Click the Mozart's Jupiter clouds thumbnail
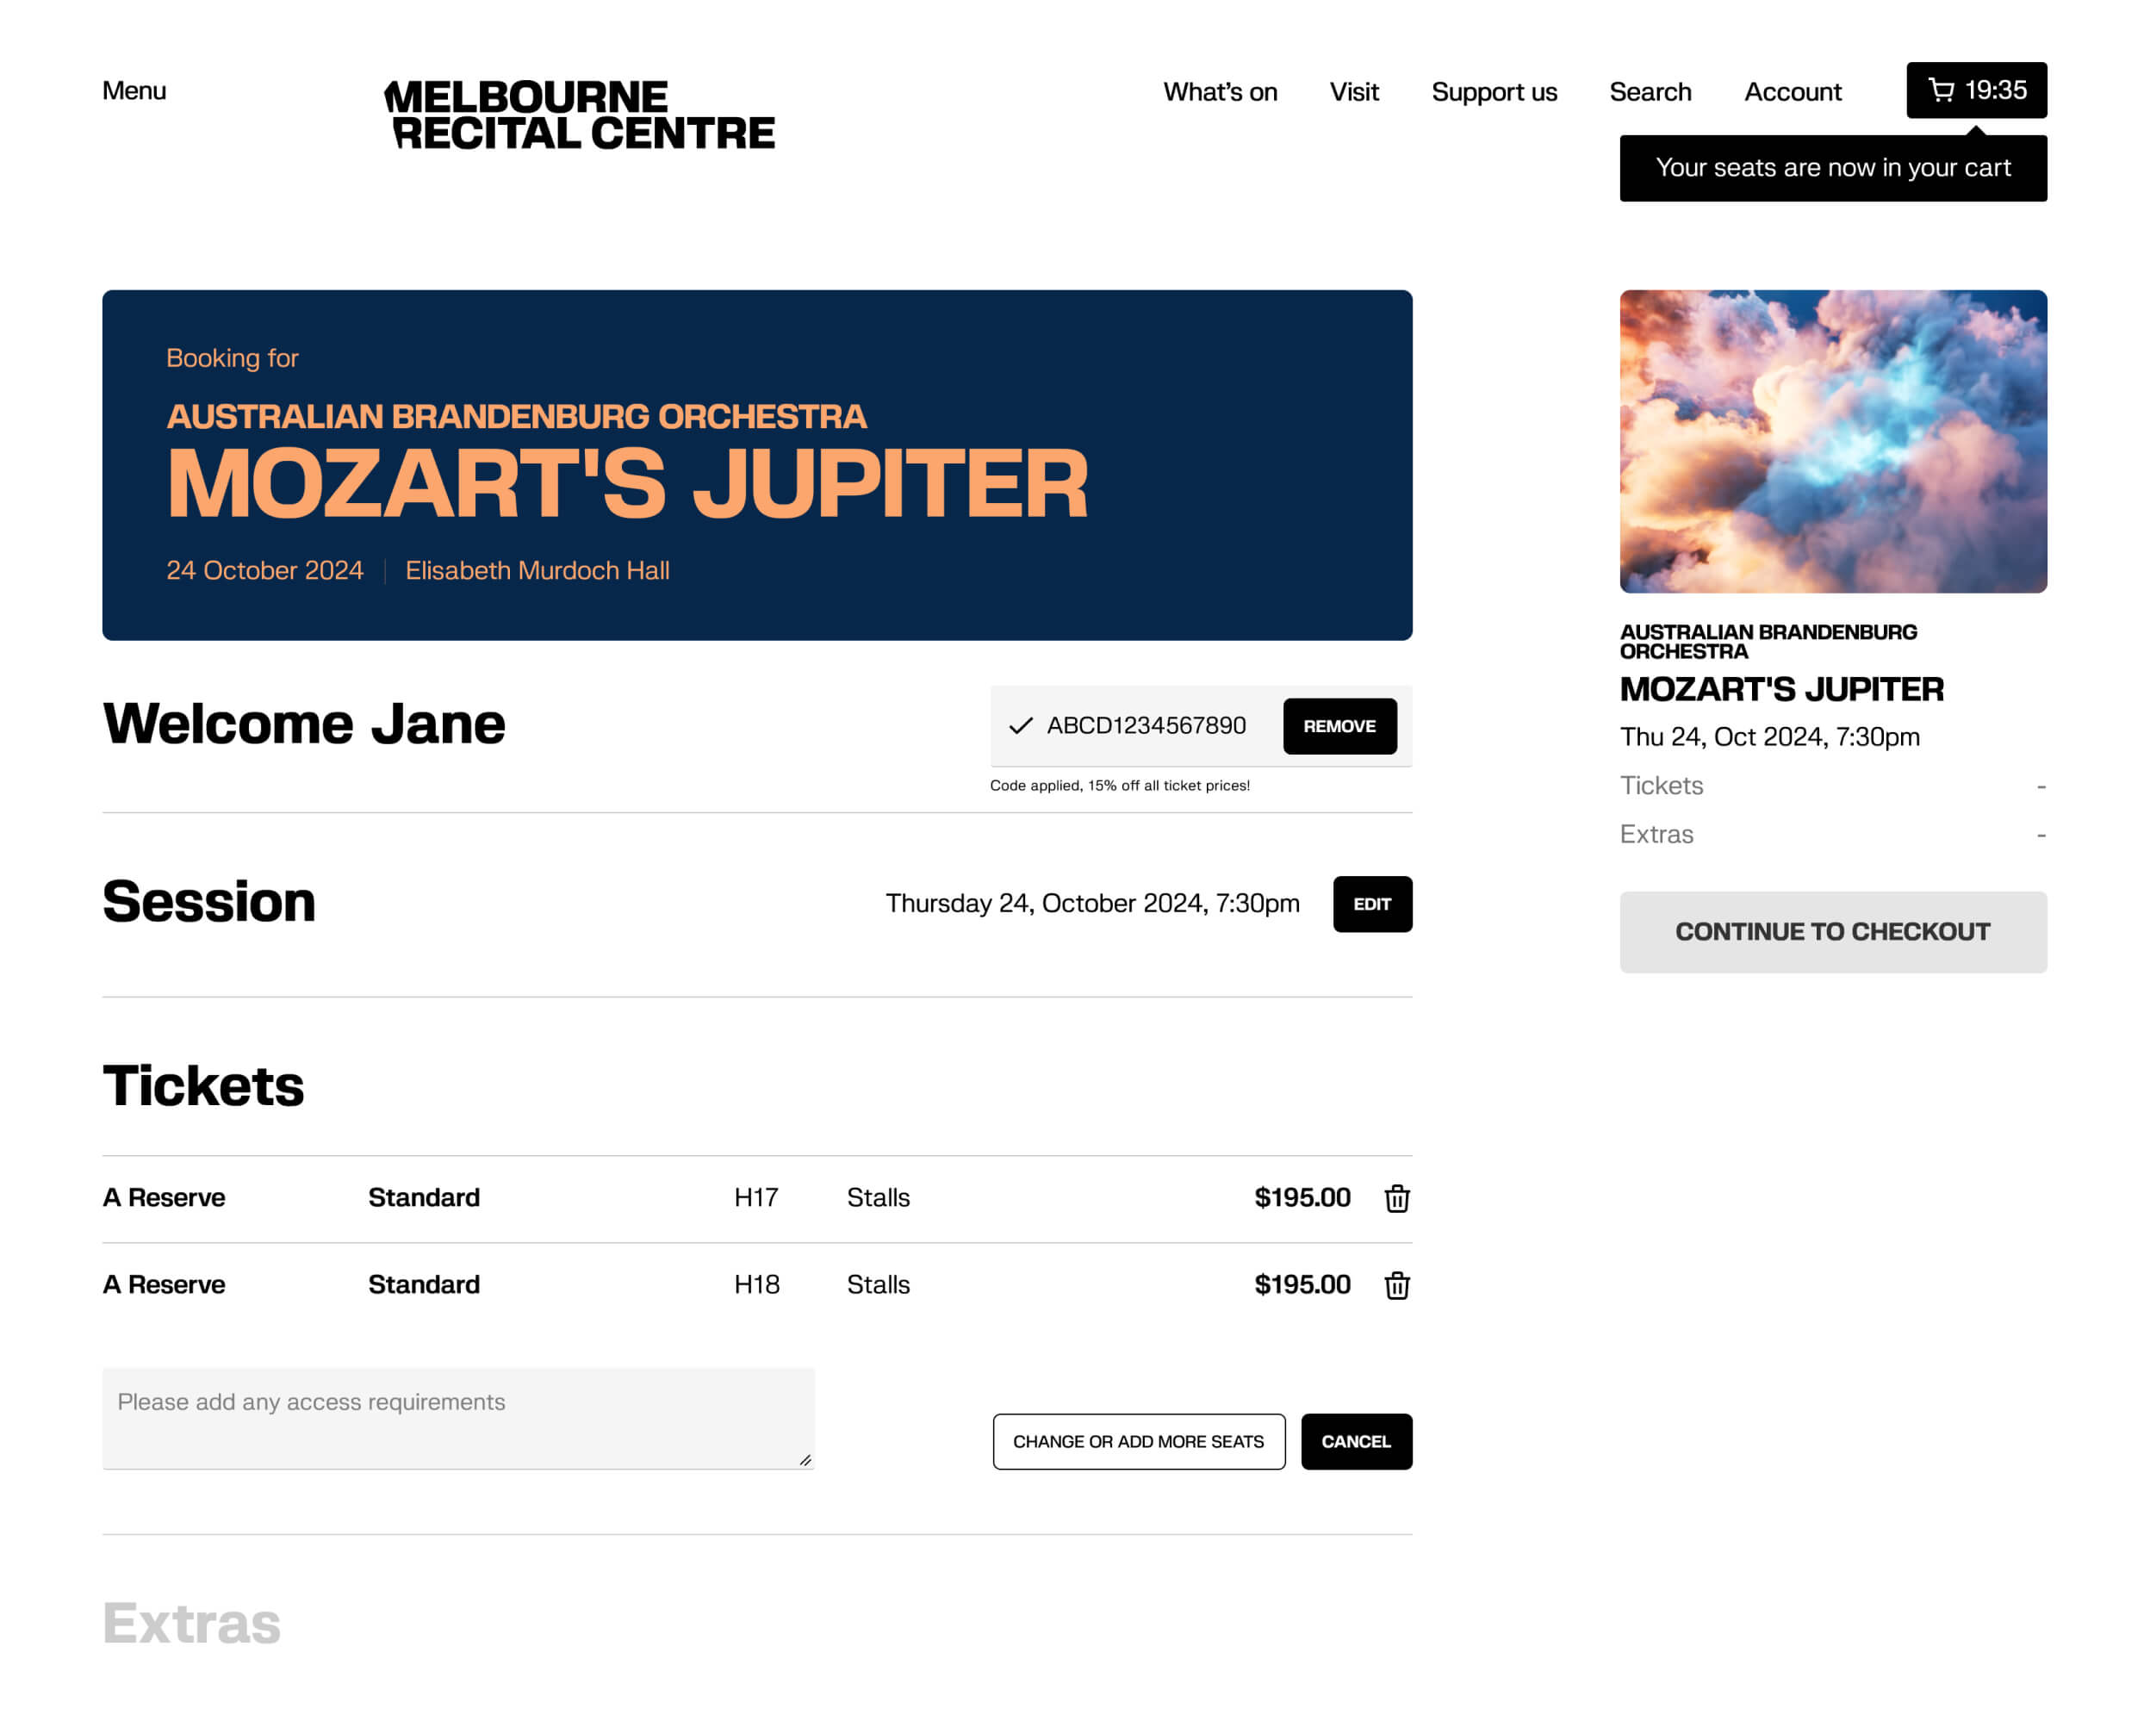This screenshot has width=2150, height=1715. click(1833, 442)
